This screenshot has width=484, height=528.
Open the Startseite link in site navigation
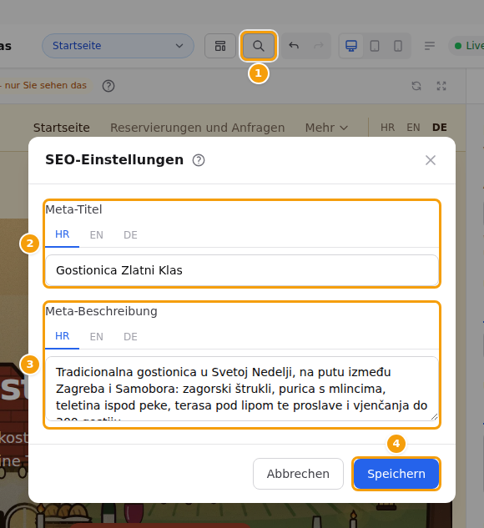coord(61,128)
